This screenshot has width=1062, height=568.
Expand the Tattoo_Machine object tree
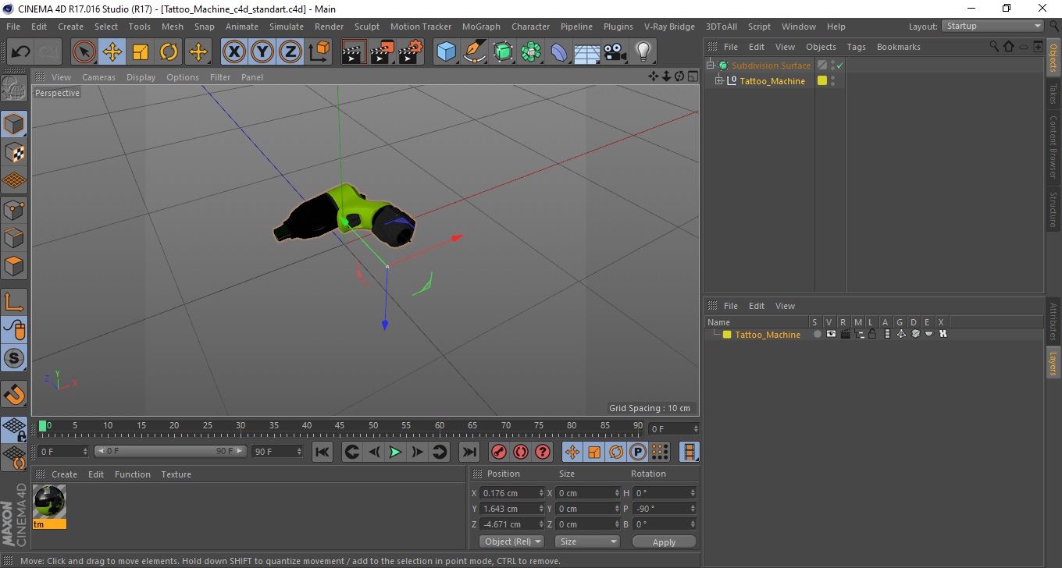pos(719,81)
